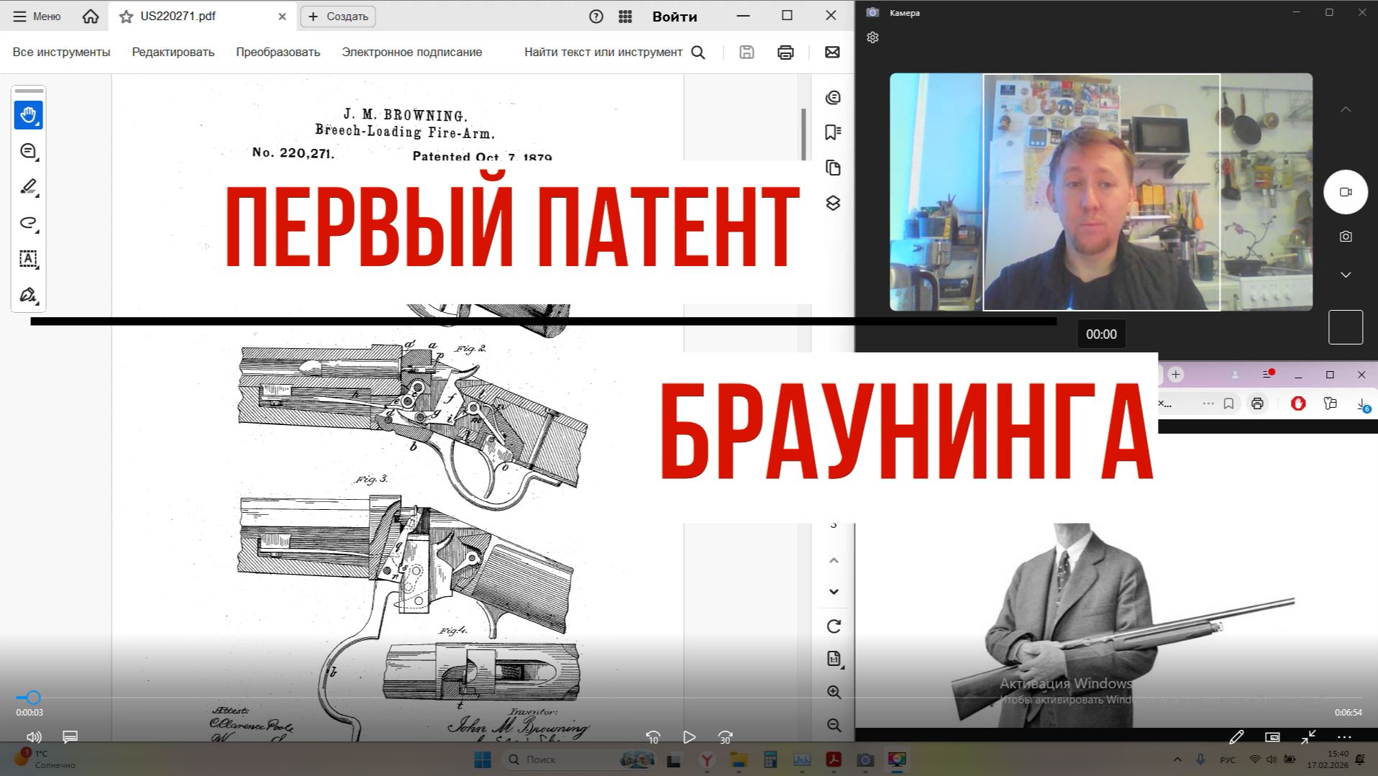Screen dimensions: 1378x776
Task: Open print dialog via printer icon
Action: coord(785,52)
